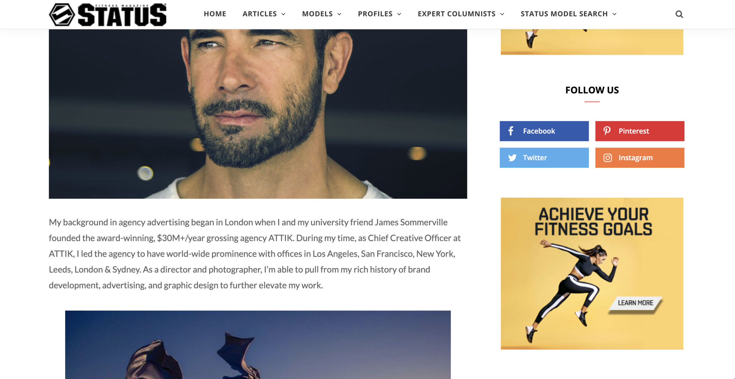This screenshot has height=379, width=735.
Task: Follow via the Instagram button label
Action: point(635,158)
